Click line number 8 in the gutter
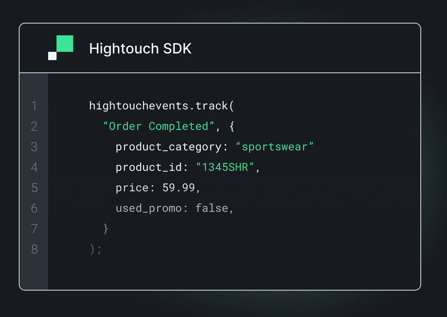The width and height of the screenshot is (447, 317). point(34,249)
